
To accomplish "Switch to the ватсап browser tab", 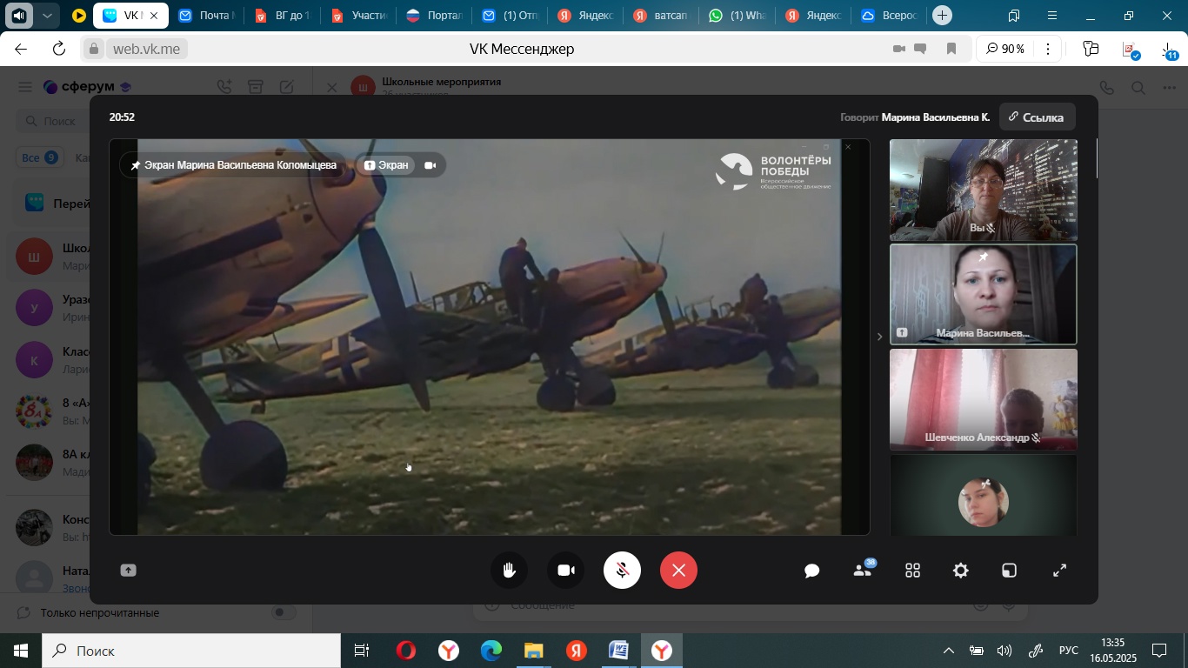I will coord(662,16).
